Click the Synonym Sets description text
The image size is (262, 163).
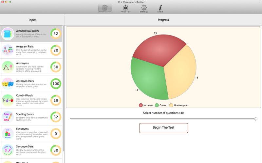point(31,152)
